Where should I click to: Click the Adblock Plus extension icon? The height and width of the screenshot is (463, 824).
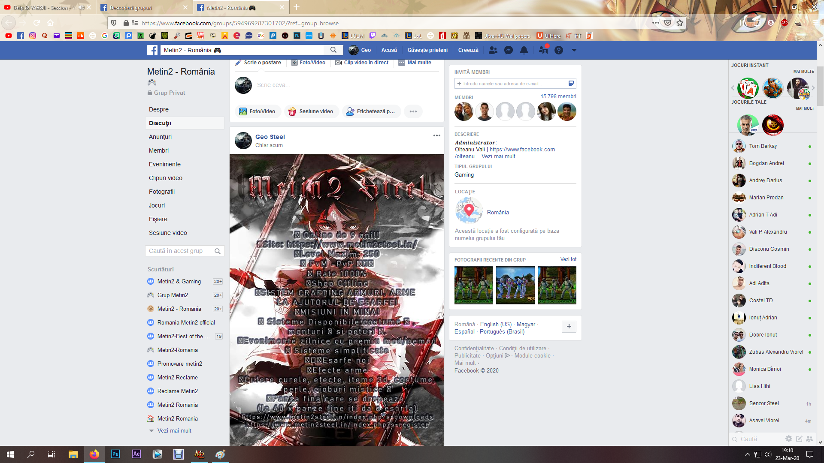[785, 23]
